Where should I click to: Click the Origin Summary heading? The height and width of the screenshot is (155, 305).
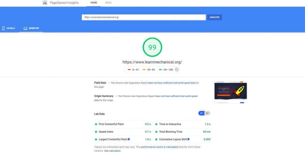[104, 96]
